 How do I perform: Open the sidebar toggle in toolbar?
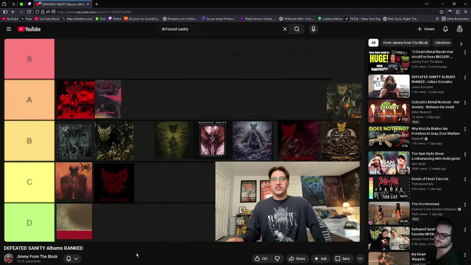click(x=5, y=12)
